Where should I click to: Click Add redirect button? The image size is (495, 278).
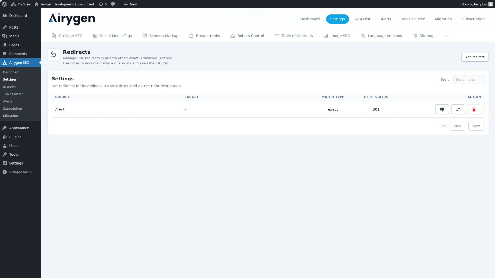pyautogui.click(x=475, y=57)
